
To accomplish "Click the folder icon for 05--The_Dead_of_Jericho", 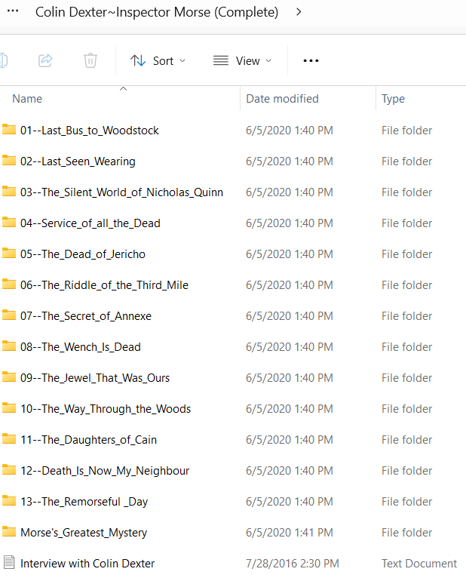I will coord(9,254).
